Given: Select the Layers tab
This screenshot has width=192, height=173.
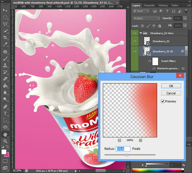Looking at the screenshot, I should click(x=136, y=5).
